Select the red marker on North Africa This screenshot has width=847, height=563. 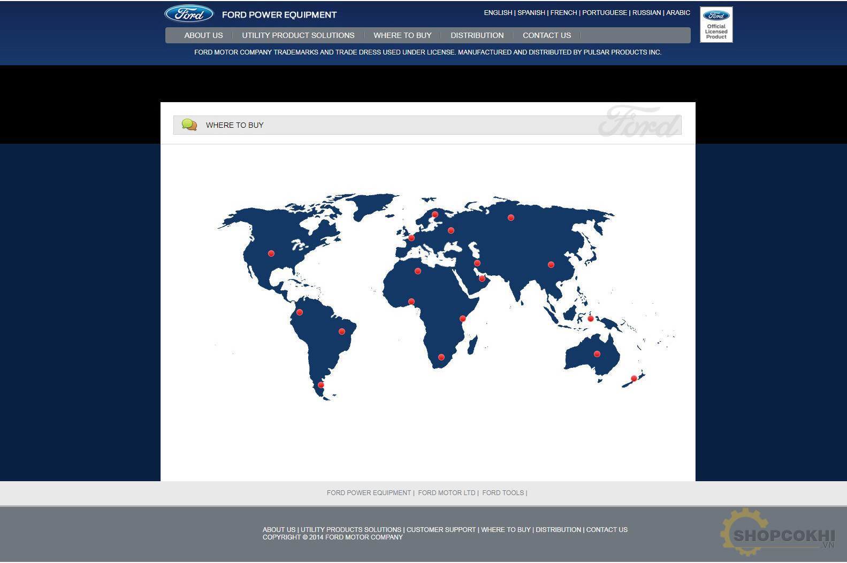point(418,271)
